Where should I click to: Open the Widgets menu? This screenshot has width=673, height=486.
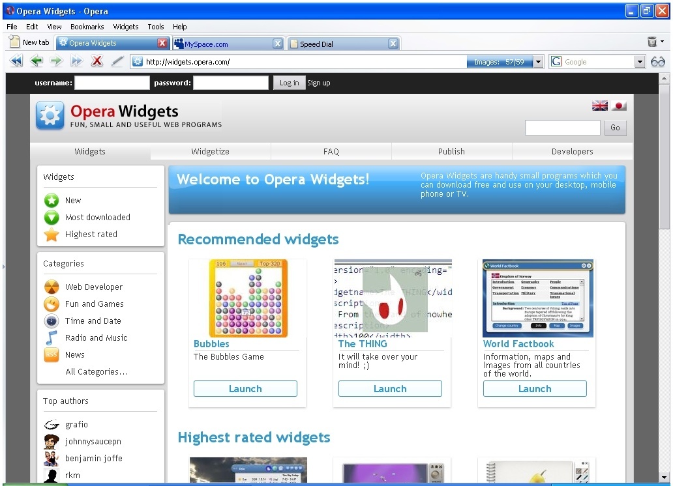[125, 27]
